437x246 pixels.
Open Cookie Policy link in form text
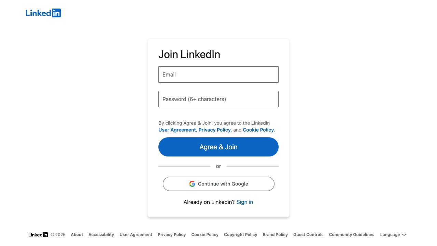point(258,130)
